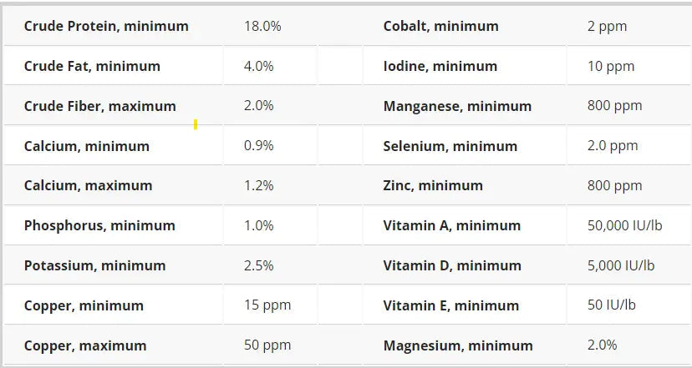Click the Vitamin D, minimum label

(x=452, y=265)
